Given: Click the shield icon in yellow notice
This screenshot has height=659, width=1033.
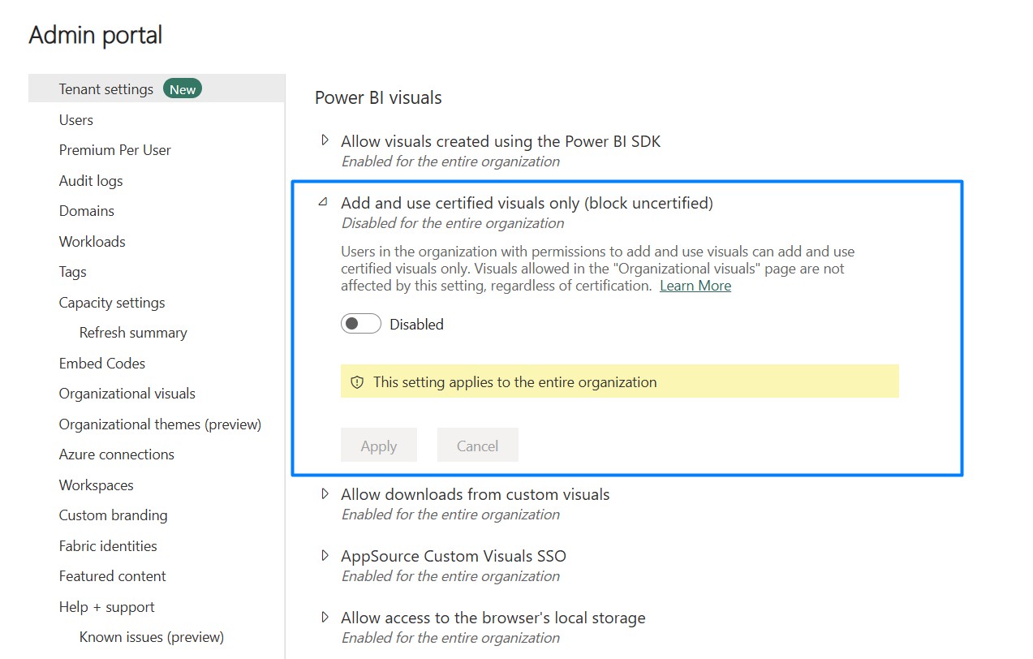Looking at the screenshot, I should pos(356,382).
